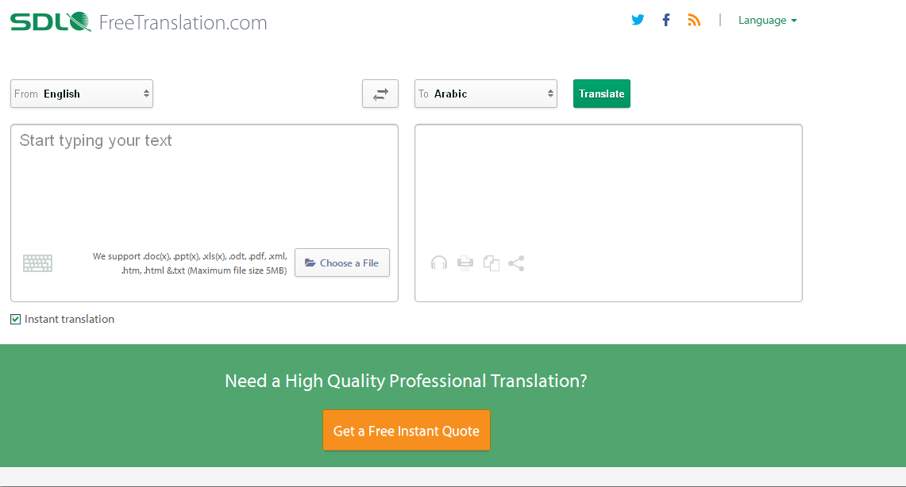This screenshot has height=487, width=906.
Task: Expand the From English language dropdown
Action: 82,94
